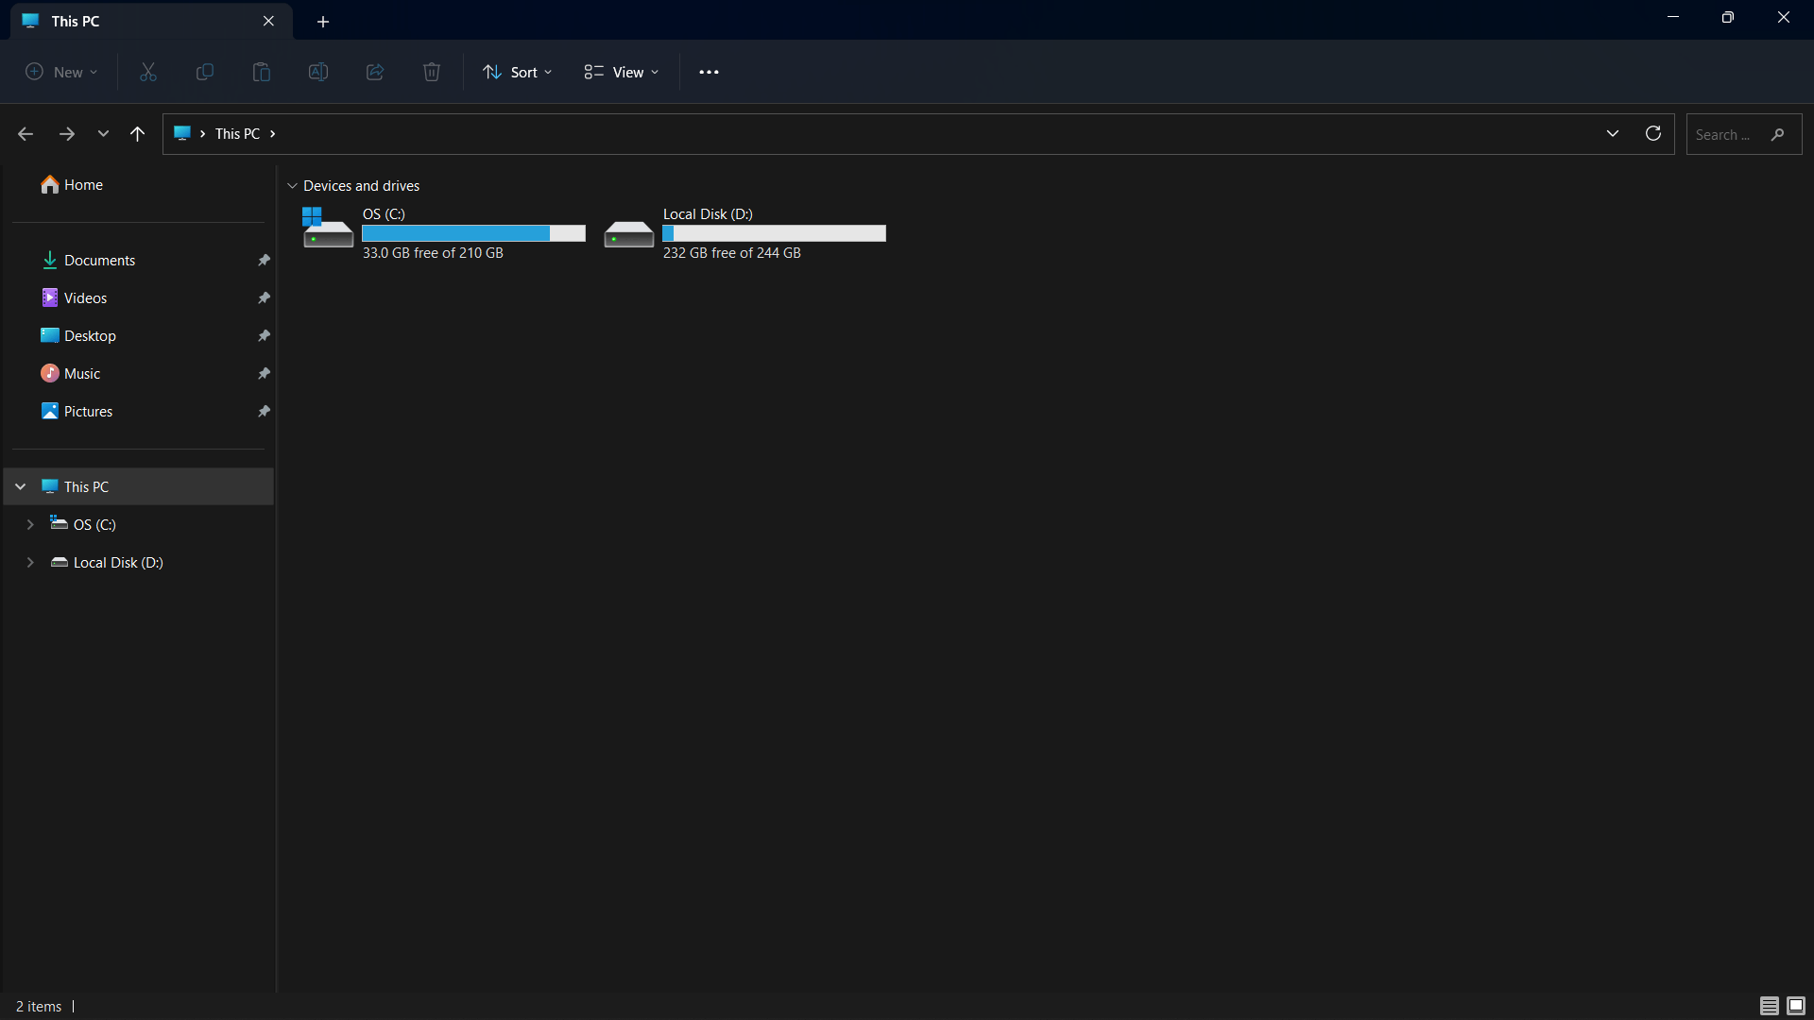Click the Delete trash can icon
This screenshot has width=1814, height=1020.
432,72
